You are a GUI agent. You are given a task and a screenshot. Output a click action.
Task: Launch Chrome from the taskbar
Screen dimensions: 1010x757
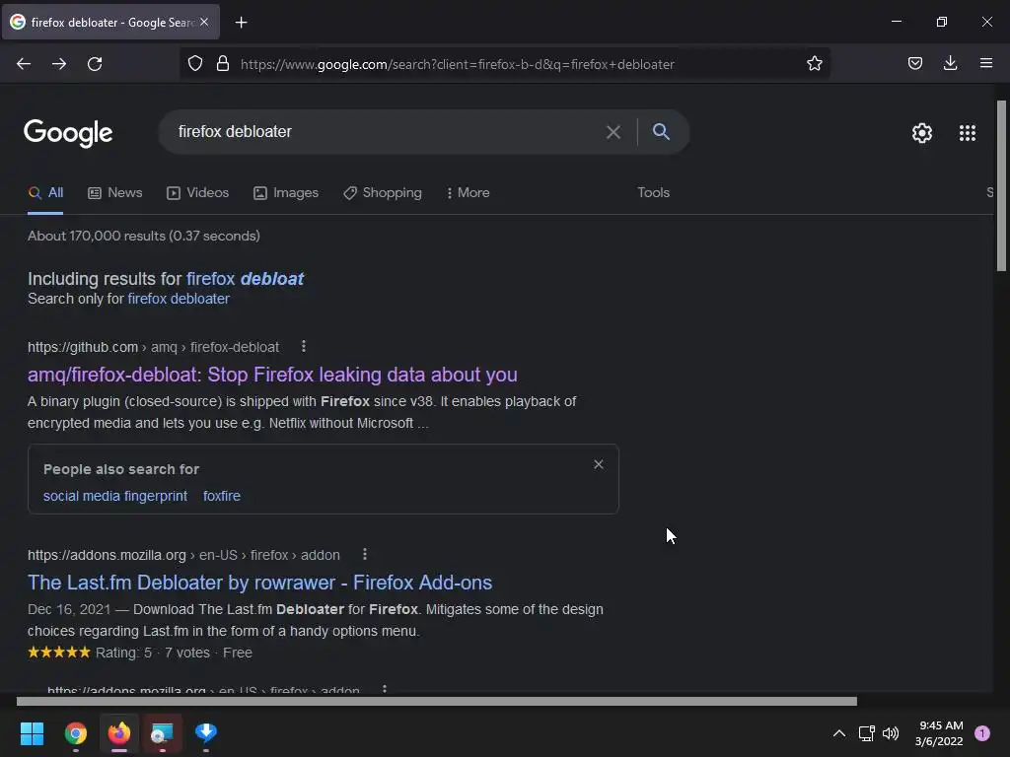click(x=76, y=732)
